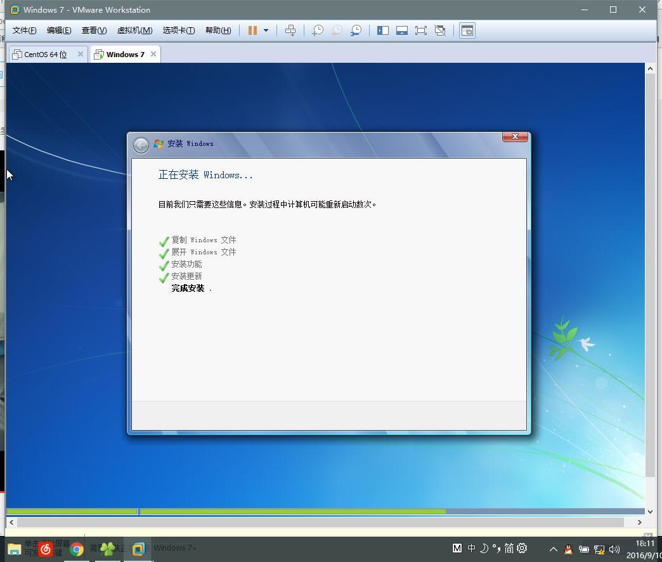The width and height of the screenshot is (662, 562).
Task: Open the power options dropdown arrow
Action: [x=266, y=30]
